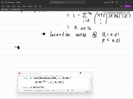This screenshot has height=99, width=133.
Task: Open the Help menu in Mathematica
Action: [x=62, y=76]
